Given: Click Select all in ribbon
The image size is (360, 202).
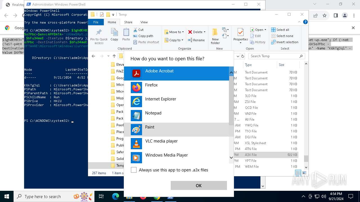Looking at the screenshot, I should [x=280, y=30].
